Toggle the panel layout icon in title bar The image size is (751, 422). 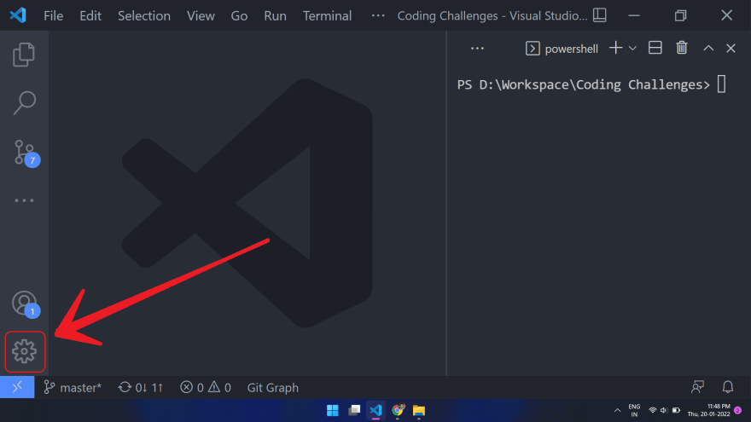[x=600, y=15]
